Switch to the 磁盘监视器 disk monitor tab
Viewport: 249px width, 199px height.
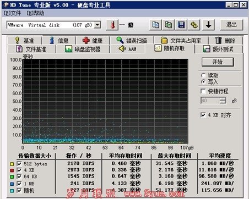click(x=83, y=49)
